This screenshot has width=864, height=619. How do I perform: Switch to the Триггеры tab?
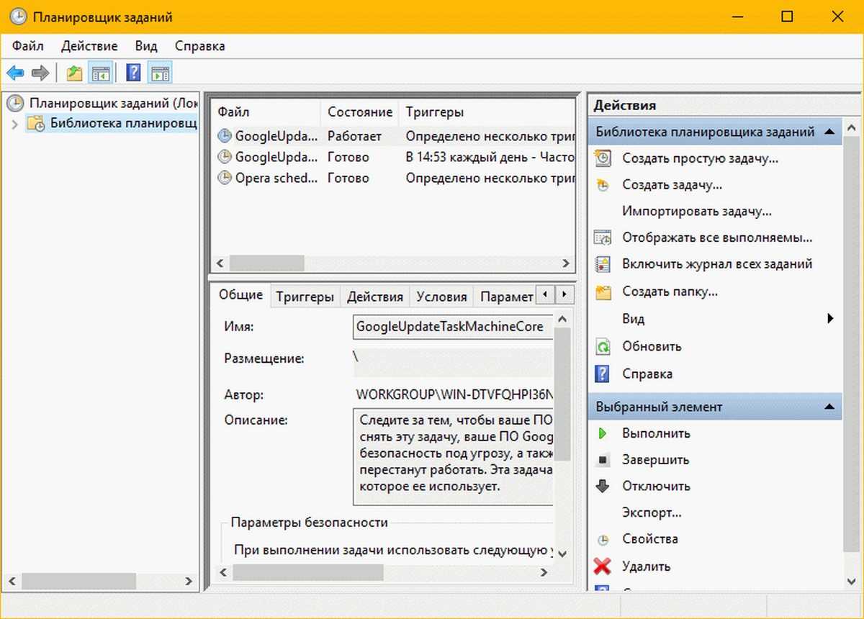305,297
